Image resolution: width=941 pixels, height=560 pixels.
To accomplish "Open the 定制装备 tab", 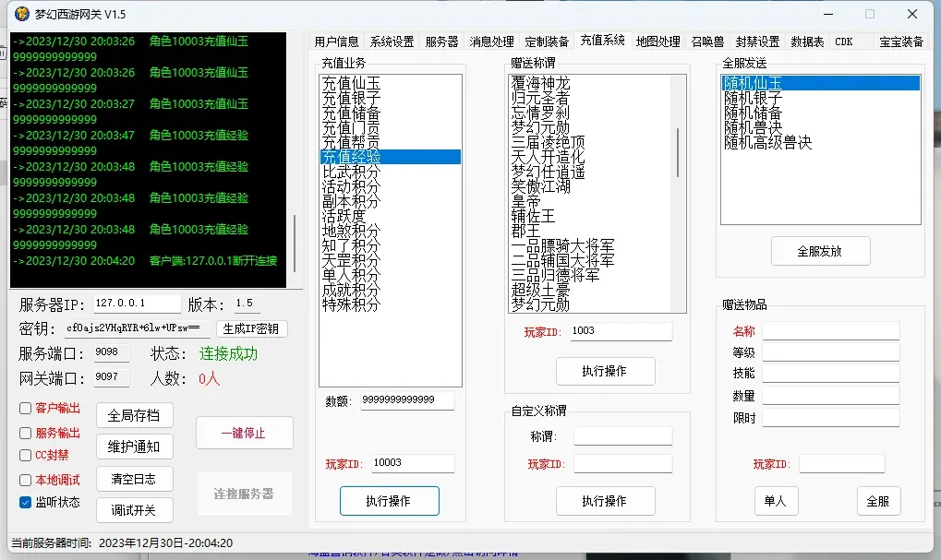I will pos(547,42).
